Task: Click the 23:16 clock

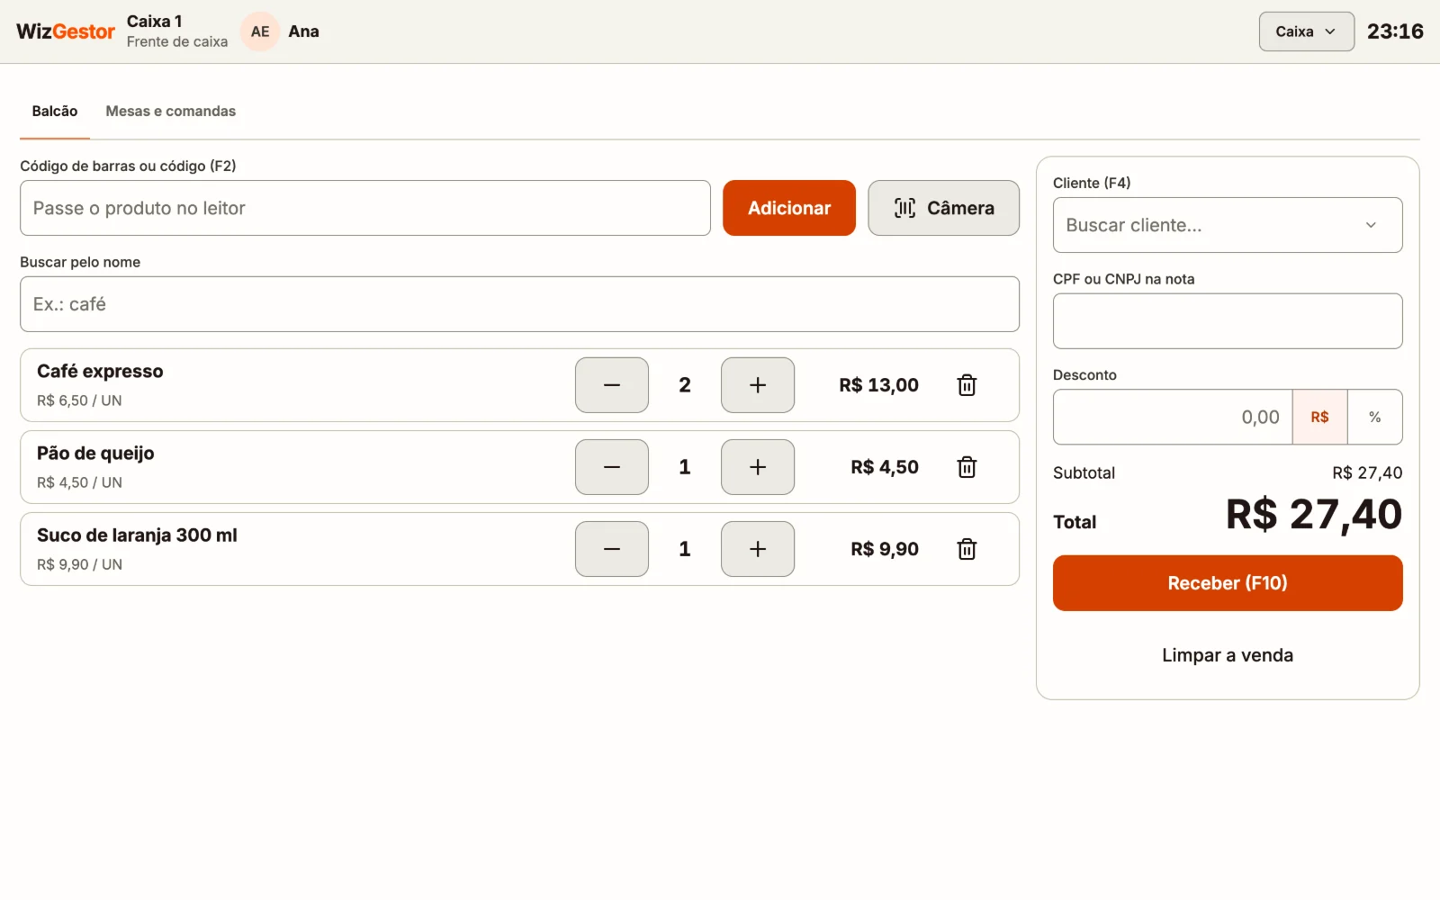Action: click(1395, 31)
